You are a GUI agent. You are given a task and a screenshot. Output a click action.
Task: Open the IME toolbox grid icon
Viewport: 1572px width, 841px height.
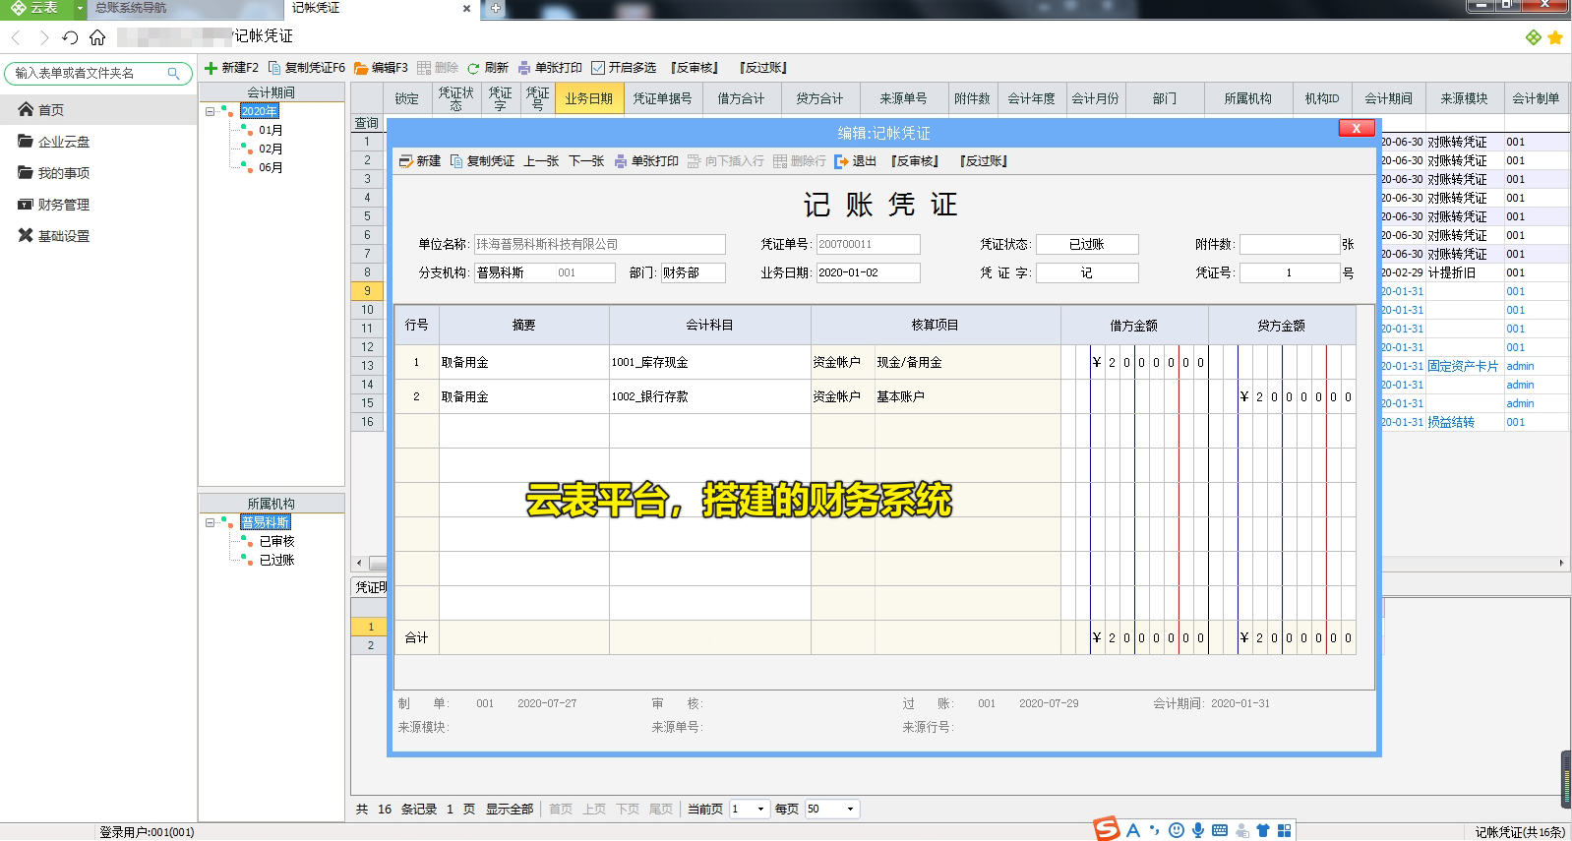(x=1285, y=830)
